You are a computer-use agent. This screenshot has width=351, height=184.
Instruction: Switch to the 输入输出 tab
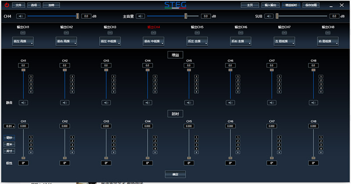tap(270, 5)
